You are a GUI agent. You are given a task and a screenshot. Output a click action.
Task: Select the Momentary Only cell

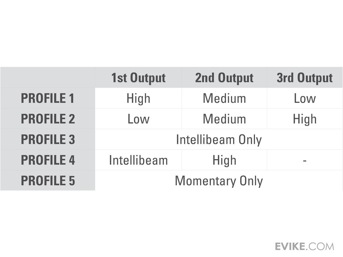point(219,181)
